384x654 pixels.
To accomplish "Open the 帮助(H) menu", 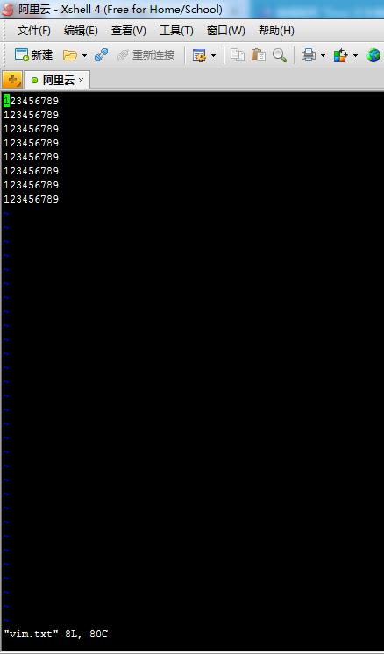I will click(x=276, y=31).
